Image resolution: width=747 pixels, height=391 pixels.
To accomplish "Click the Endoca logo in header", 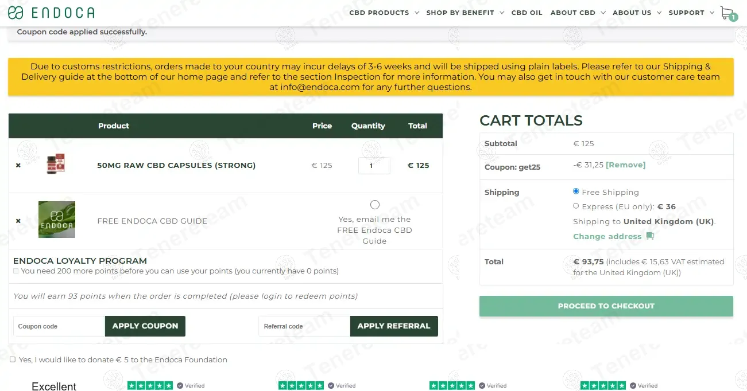I will [x=51, y=13].
